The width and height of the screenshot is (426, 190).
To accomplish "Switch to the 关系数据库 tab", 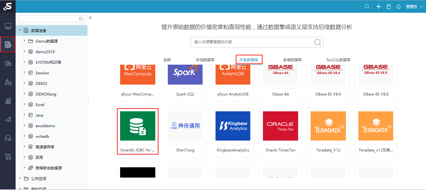I will point(249,60).
